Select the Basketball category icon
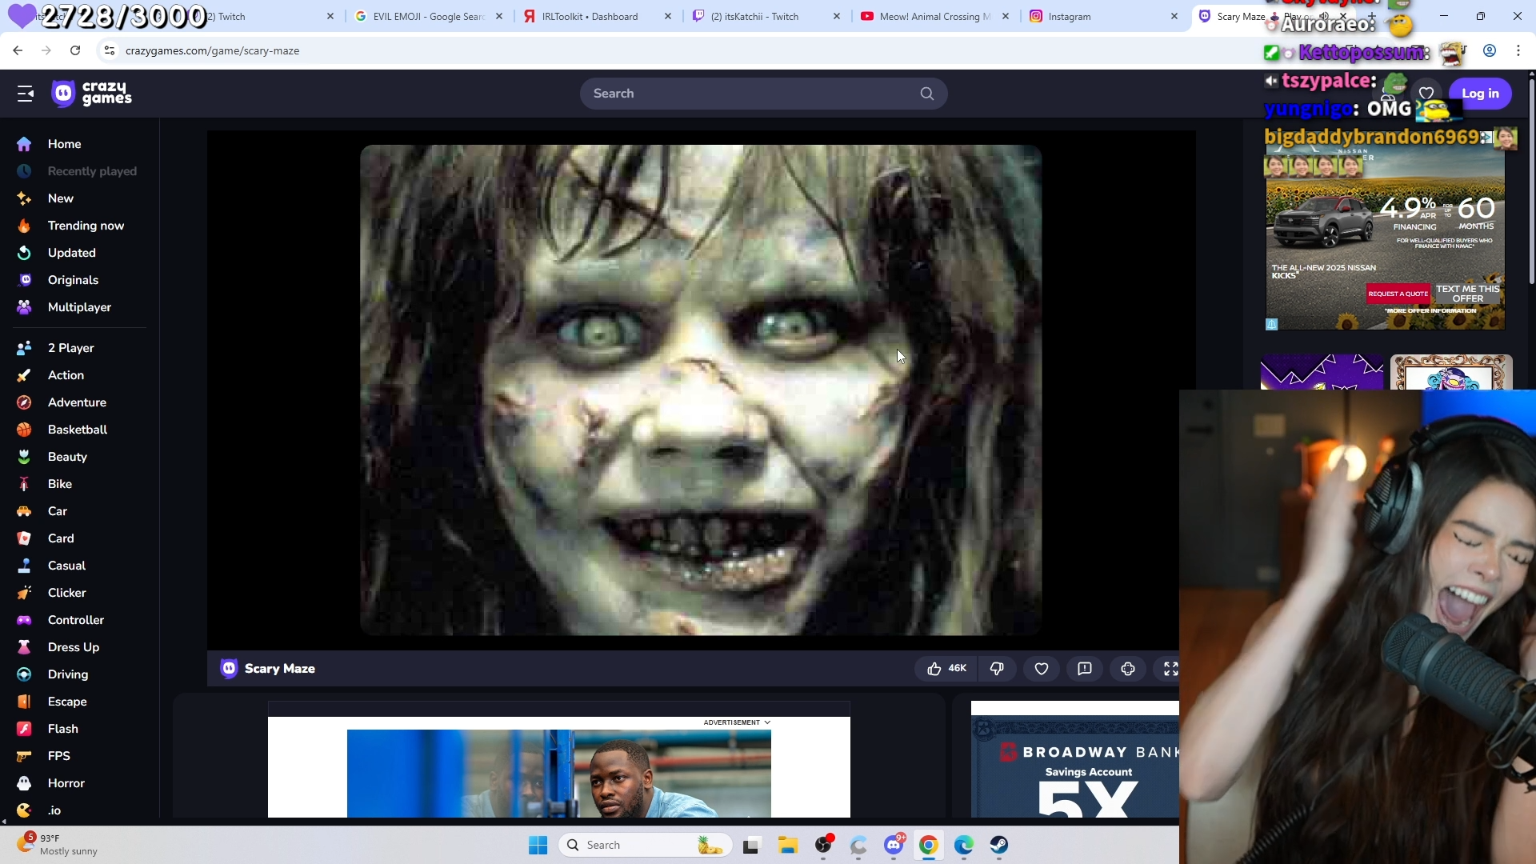 [x=24, y=430]
